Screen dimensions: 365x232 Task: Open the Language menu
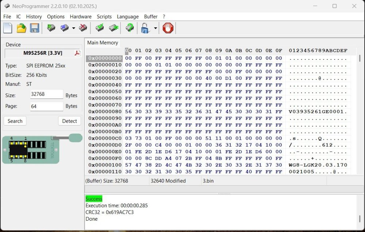[127, 16]
